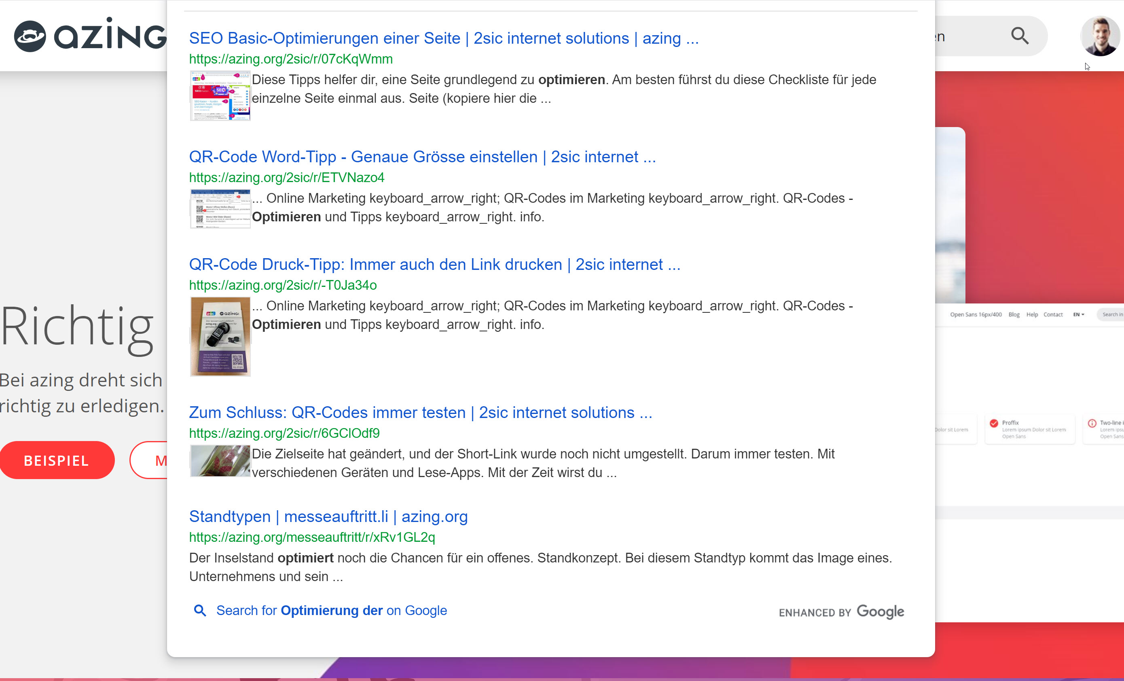
Task: Click the magnifier icon beside Search on Google
Action: point(200,610)
